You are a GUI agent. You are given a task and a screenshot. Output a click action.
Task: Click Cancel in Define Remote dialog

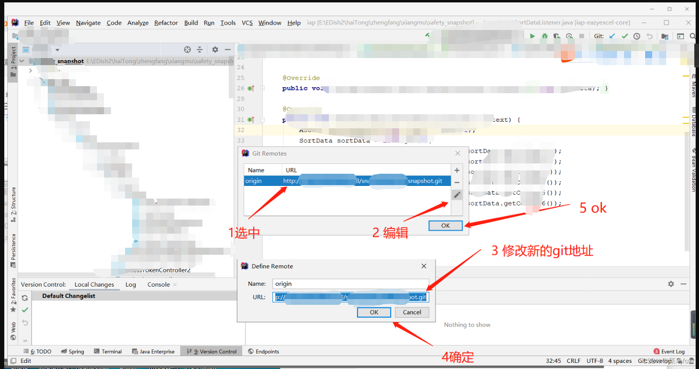412,312
